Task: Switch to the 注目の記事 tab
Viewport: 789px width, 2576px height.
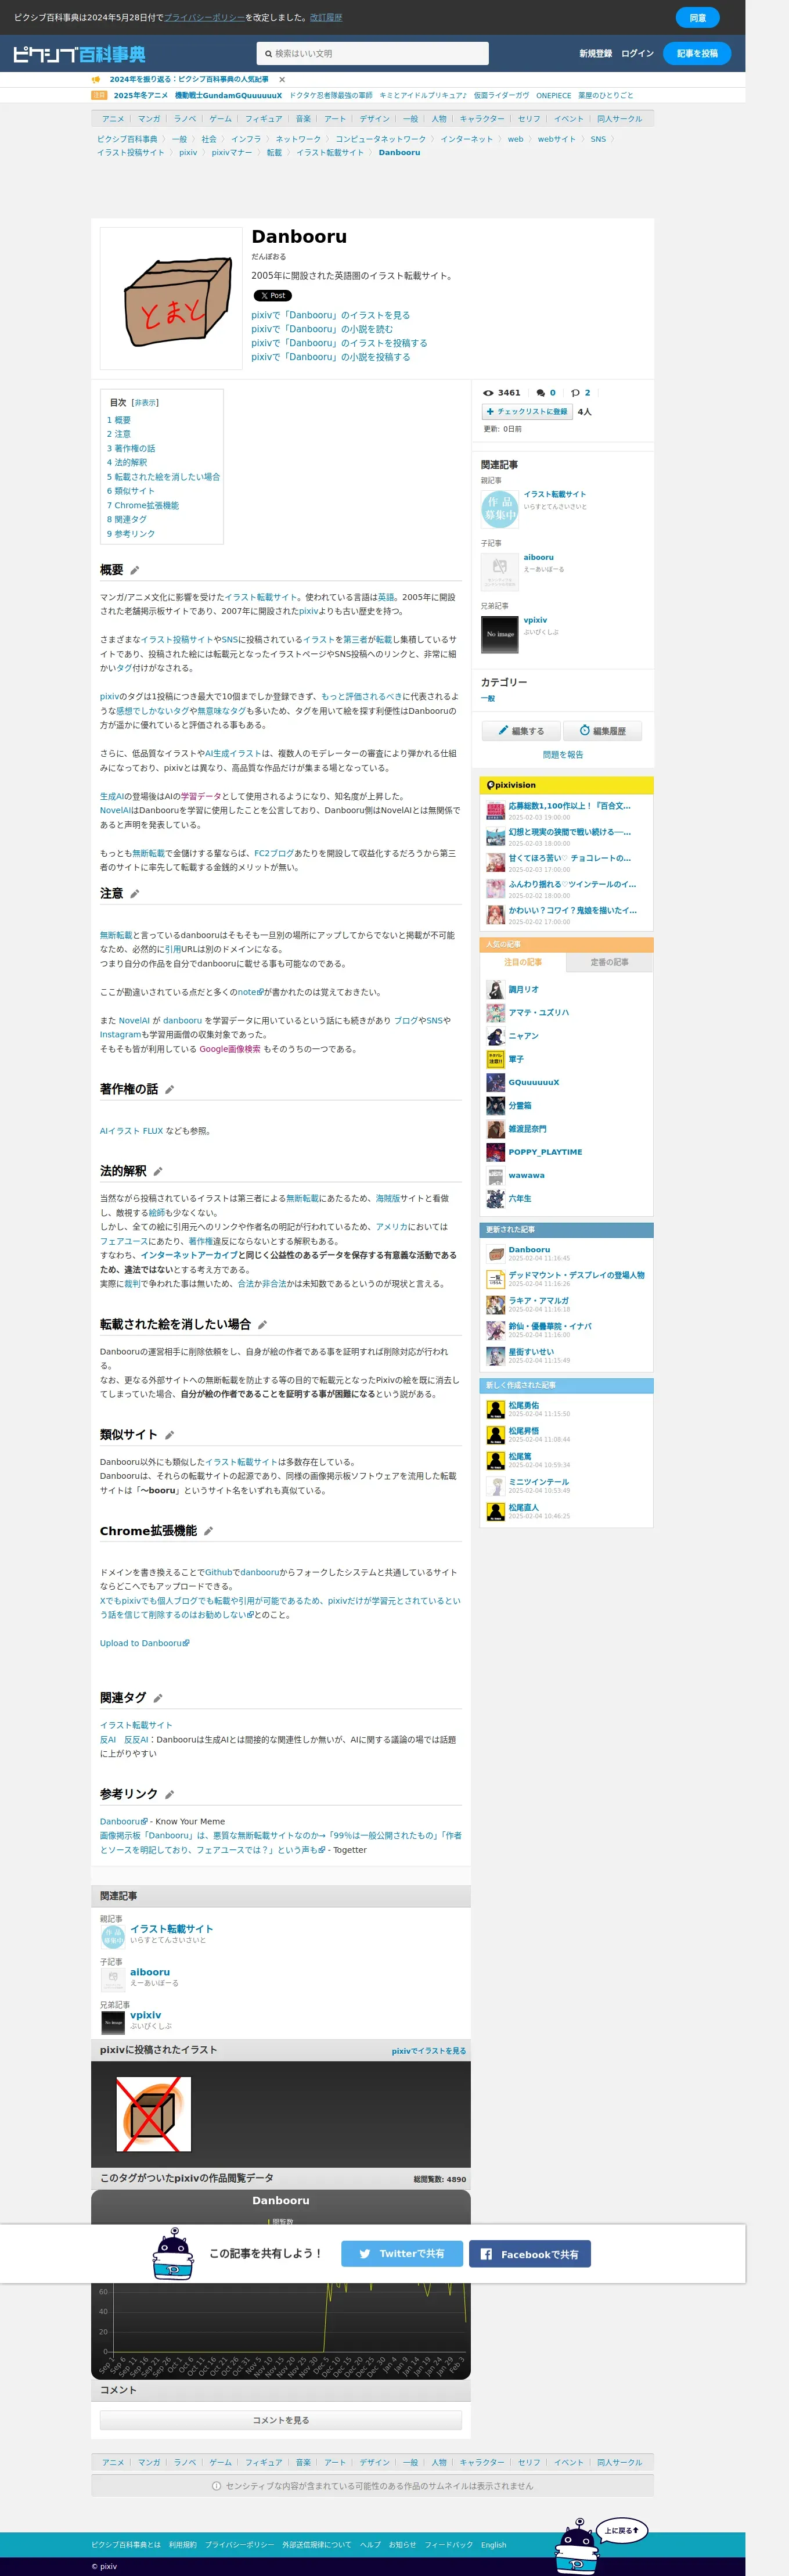Action: pyautogui.click(x=523, y=963)
